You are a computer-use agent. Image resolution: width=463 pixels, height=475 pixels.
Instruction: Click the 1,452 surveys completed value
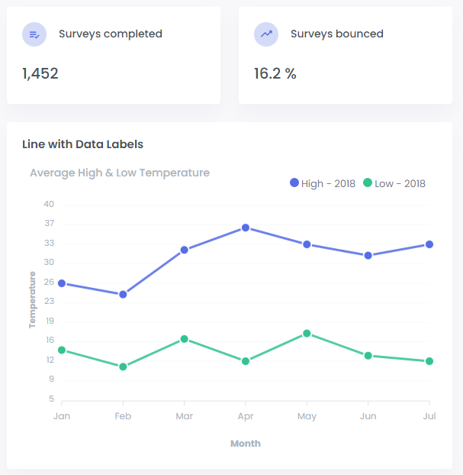click(40, 73)
